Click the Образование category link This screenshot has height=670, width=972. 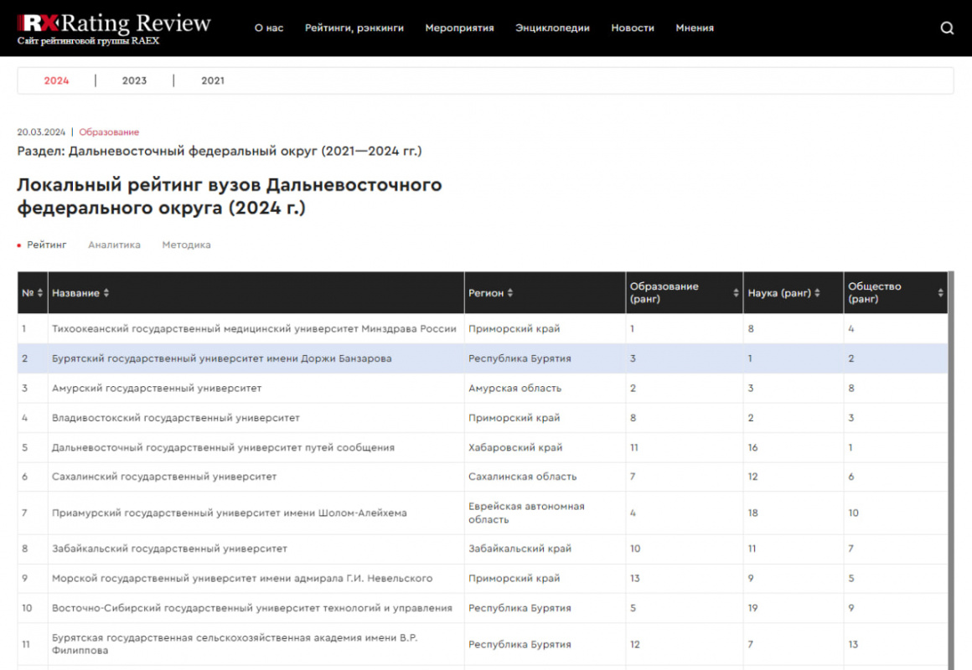point(109,132)
